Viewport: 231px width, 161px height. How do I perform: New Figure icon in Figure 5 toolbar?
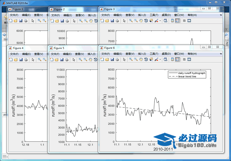[x=52, y=60]
